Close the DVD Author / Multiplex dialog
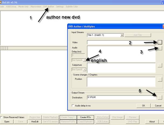Screen dimensions: 164x125 (163, 26)
